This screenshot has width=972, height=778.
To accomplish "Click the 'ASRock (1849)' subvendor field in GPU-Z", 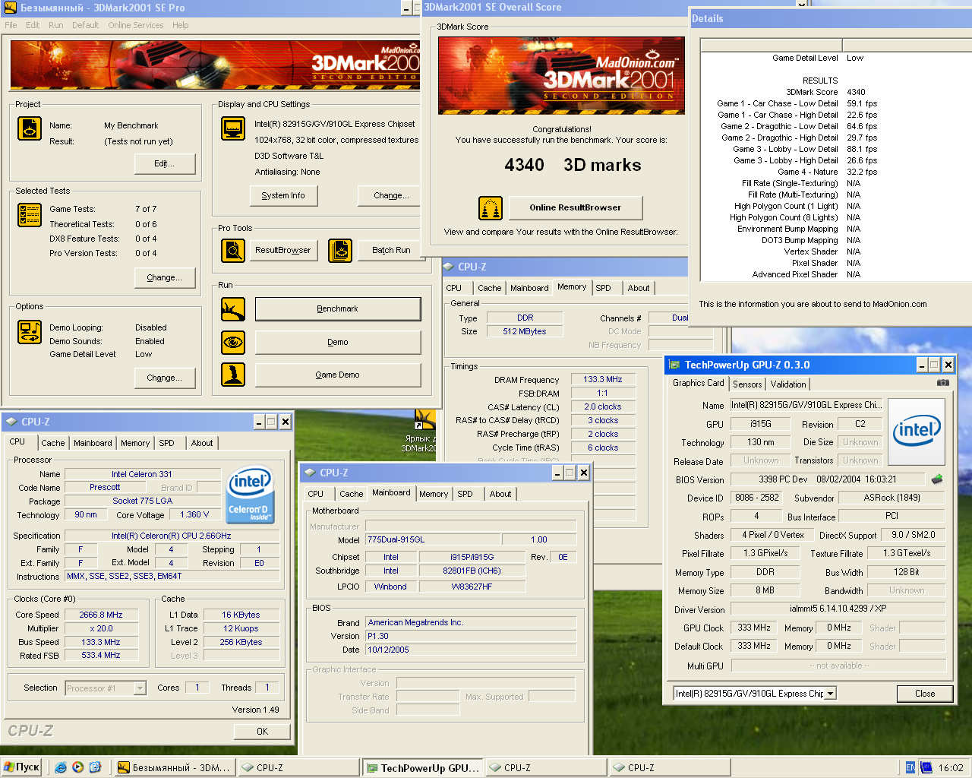I will [x=892, y=498].
